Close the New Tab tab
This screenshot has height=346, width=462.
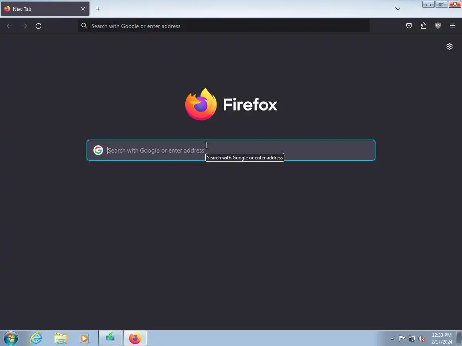click(x=83, y=9)
